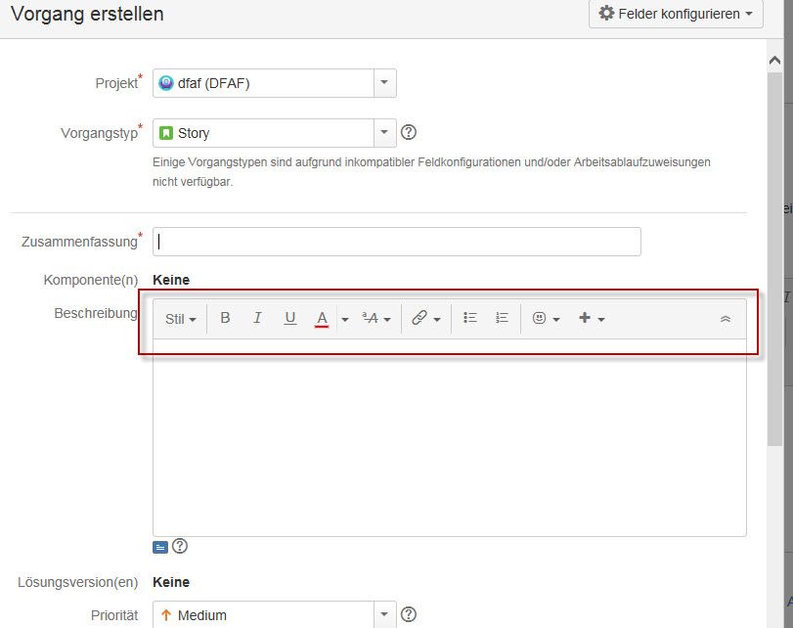The image size is (793, 628).
Task: Click the Beschreibung label
Action: pos(96,313)
